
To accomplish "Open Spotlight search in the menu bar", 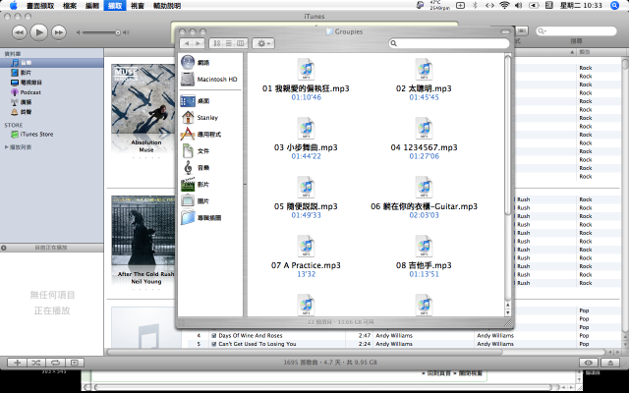I will coord(614,5).
